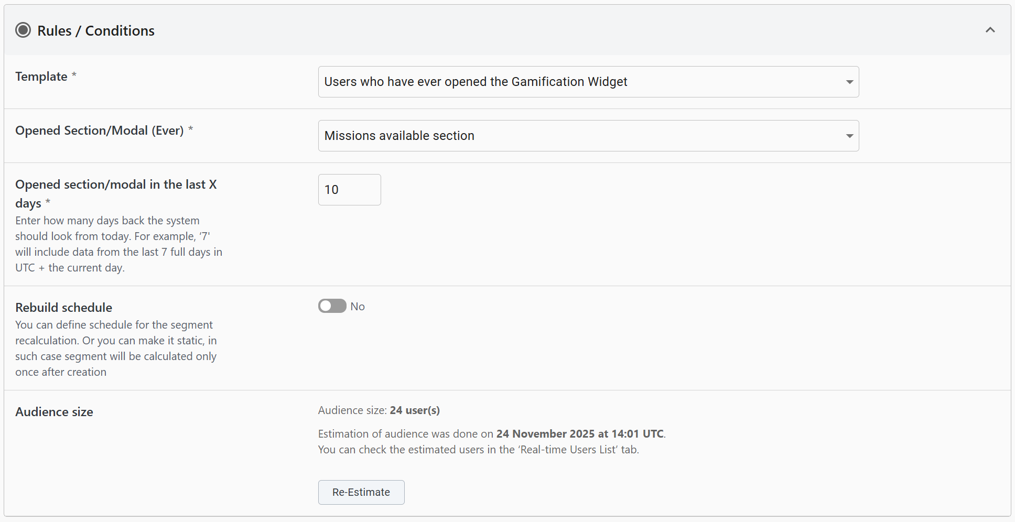The height and width of the screenshot is (522, 1015).
Task: Click the caret on Missions available section
Action: click(x=849, y=136)
